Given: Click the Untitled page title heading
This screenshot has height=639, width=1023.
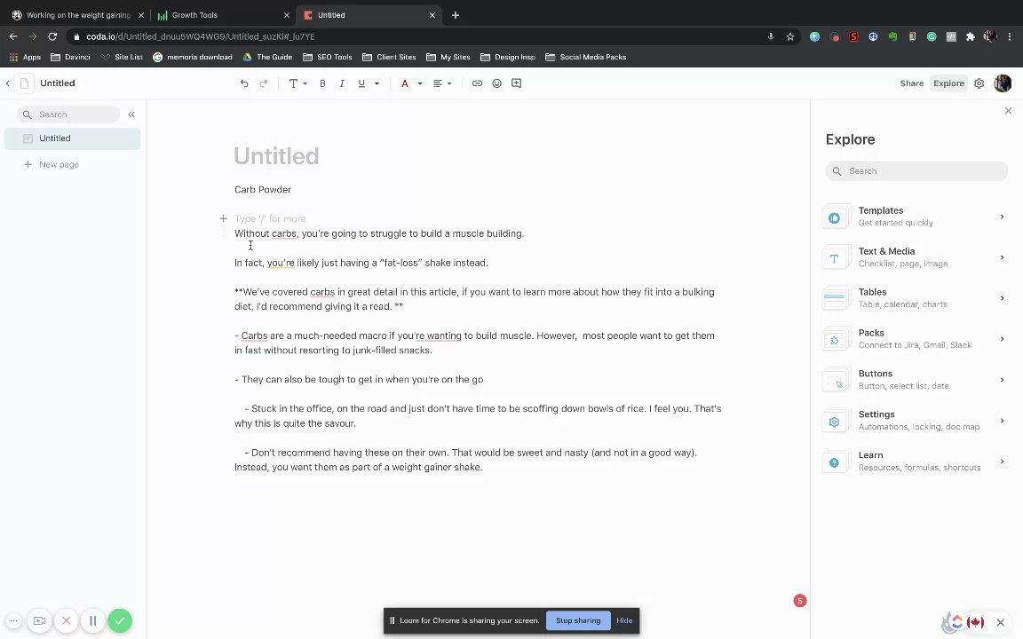Looking at the screenshot, I should click(277, 156).
